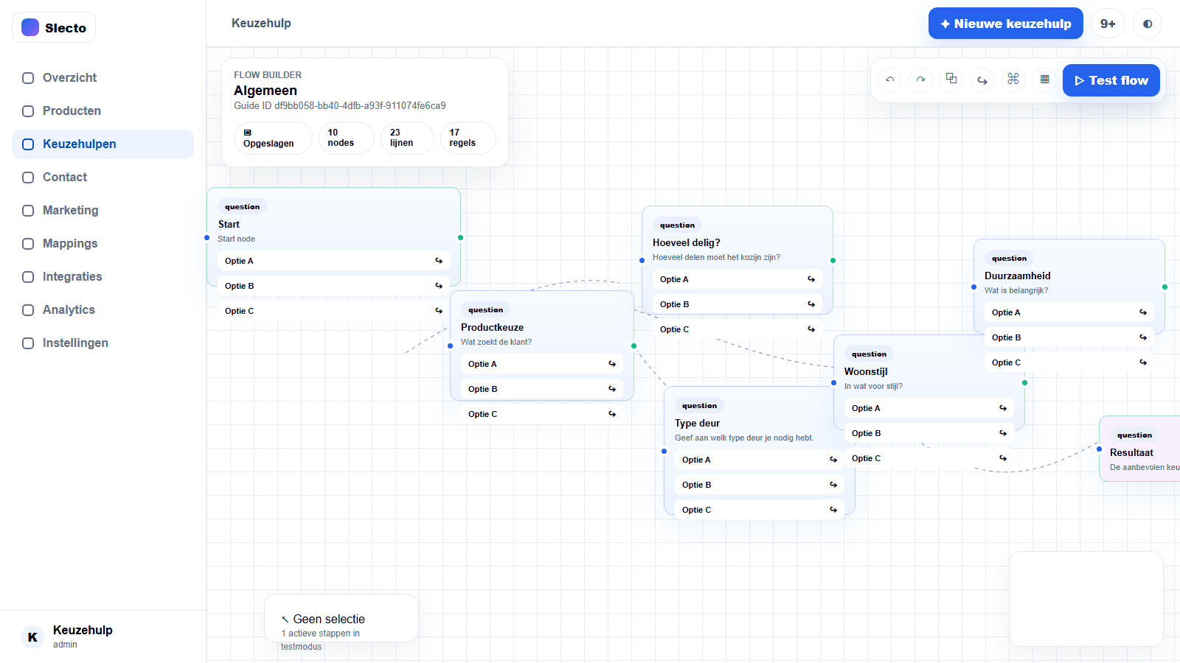This screenshot has height=663, width=1180.
Task: Click arrow on Duurzaamheid Optie B
Action: click(x=1143, y=337)
